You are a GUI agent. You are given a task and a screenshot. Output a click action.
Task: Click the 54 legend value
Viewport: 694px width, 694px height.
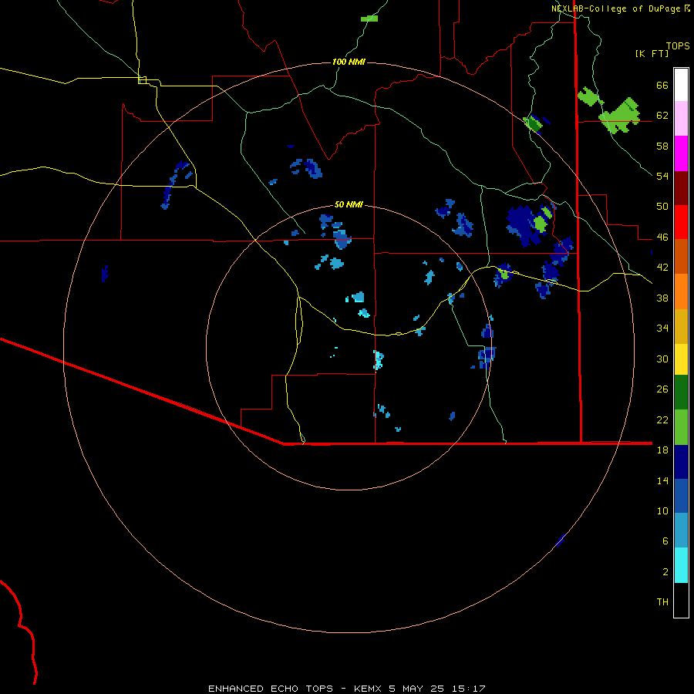(662, 176)
